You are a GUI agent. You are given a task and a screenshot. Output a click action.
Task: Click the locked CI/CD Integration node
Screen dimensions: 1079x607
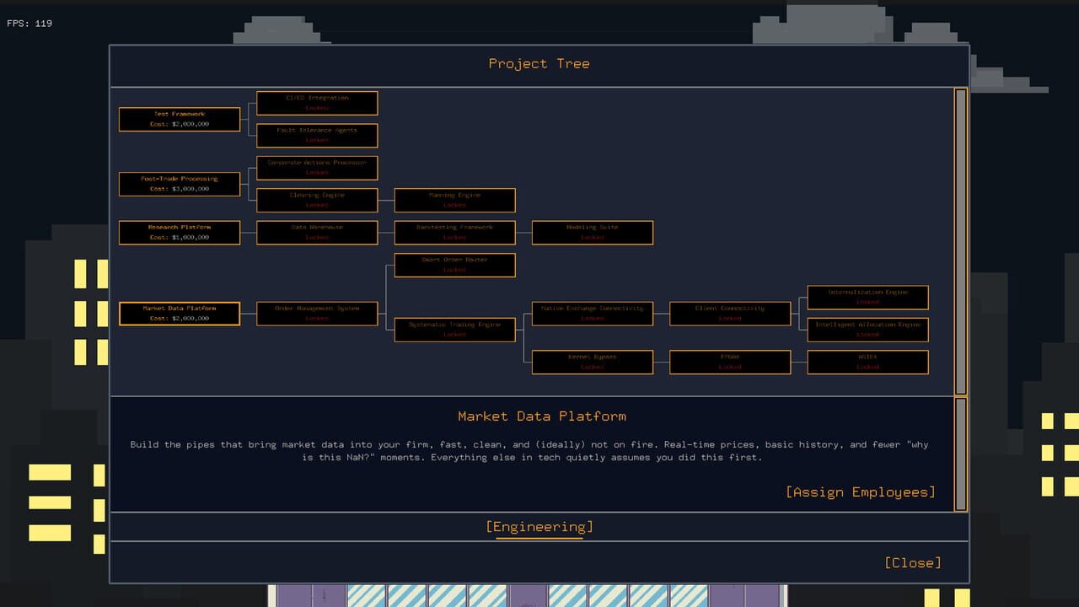[317, 103]
